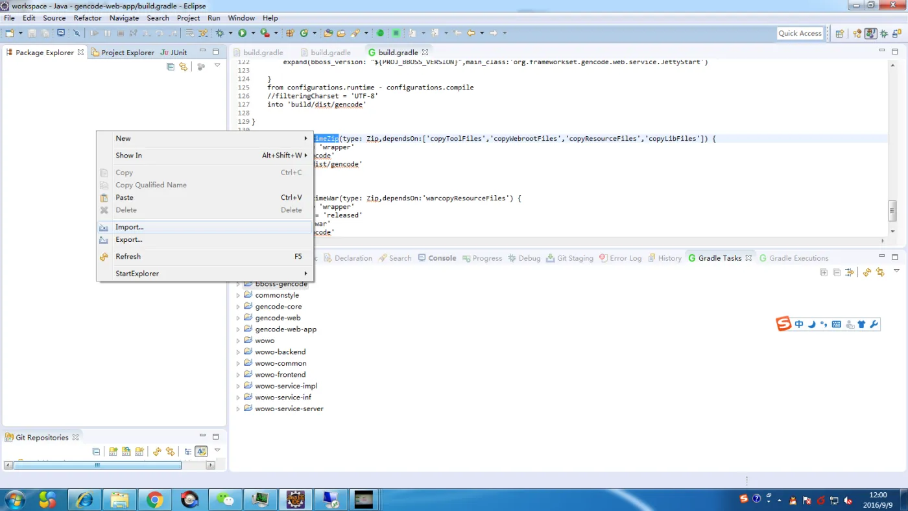Switch to the JUnit tab
This screenshot has height=511, width=908.
tap(174, 53)
